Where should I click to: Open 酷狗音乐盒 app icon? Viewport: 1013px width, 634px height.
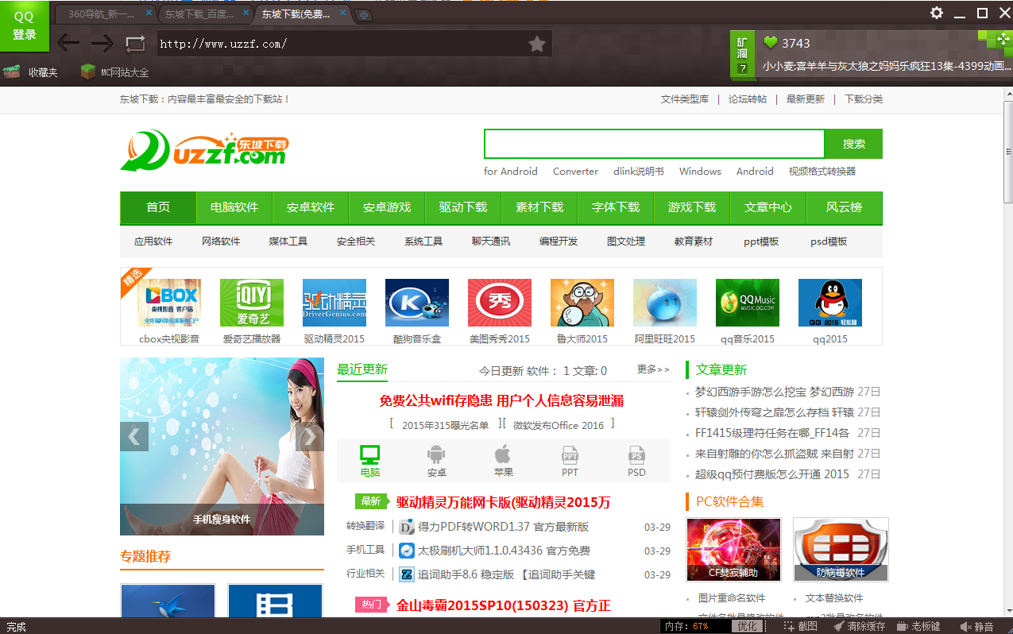[417, 303]
